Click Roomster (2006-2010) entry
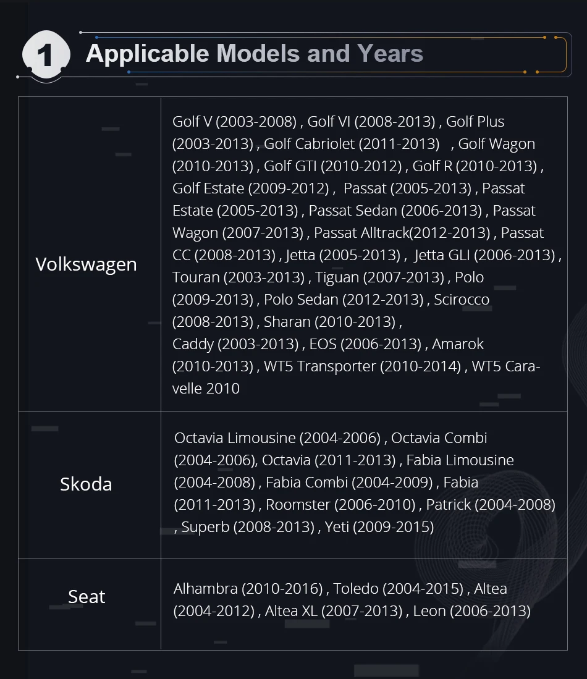Viewport: 587px width, 679px height. (x=340, y=505)
